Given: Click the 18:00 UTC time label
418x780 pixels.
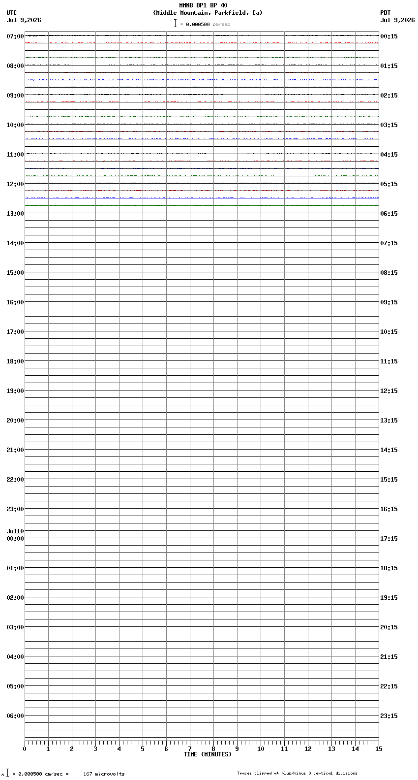Looking at the screenshot, I should tap(15, 361).
